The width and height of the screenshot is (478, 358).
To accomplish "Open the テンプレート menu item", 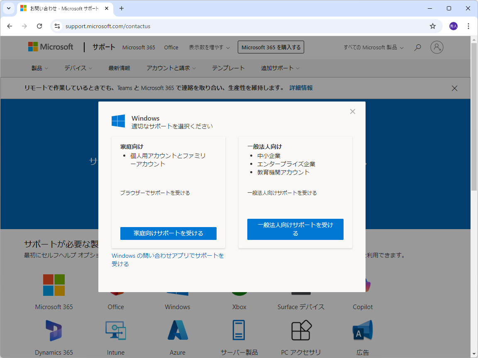I will click(x=228, y=68).
